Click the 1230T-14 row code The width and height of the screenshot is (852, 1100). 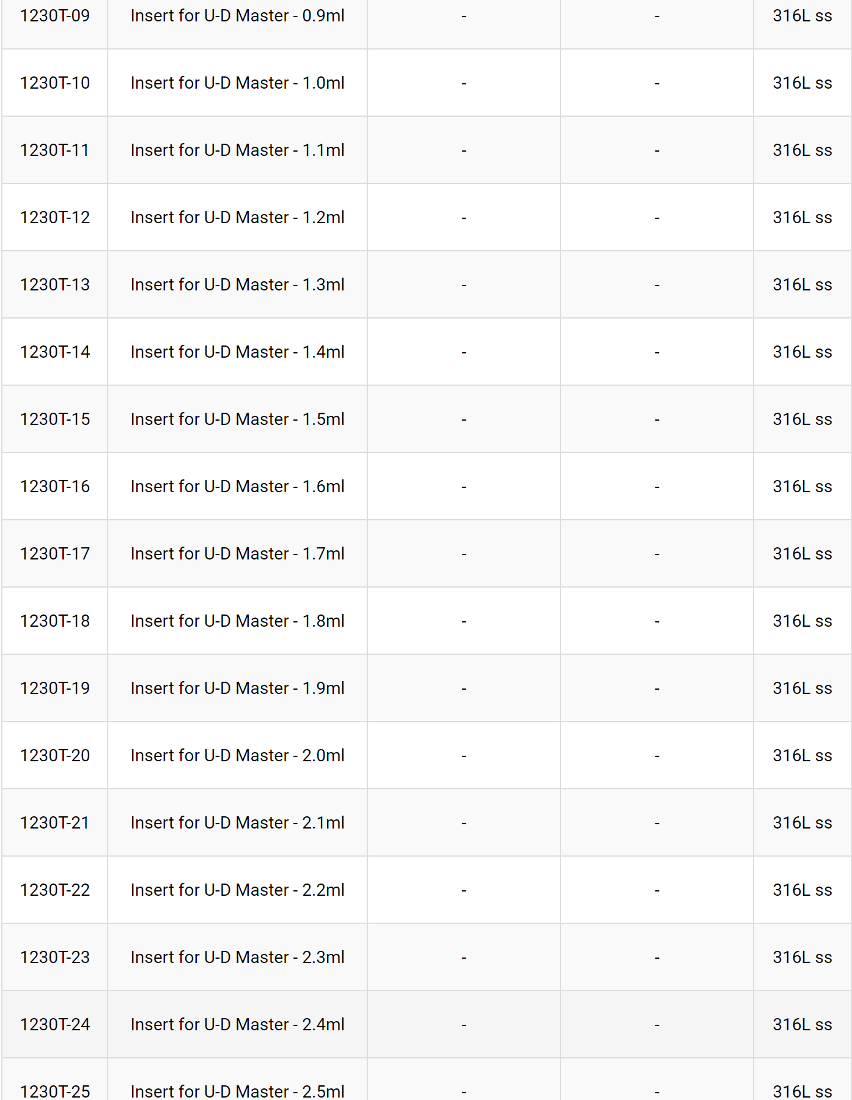pyautogui.click(x=55, y=352)
